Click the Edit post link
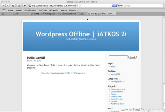This screenshot has height=112, width=165. tap(68, 73)
